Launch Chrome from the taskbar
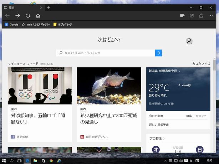 click(51, 161)
